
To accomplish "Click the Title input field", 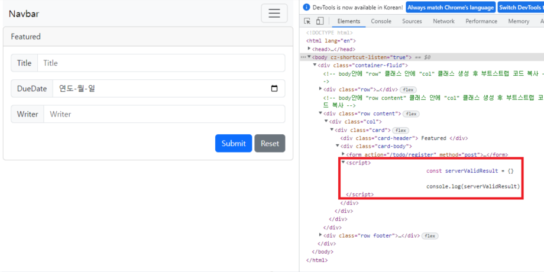I will [161, 63].
